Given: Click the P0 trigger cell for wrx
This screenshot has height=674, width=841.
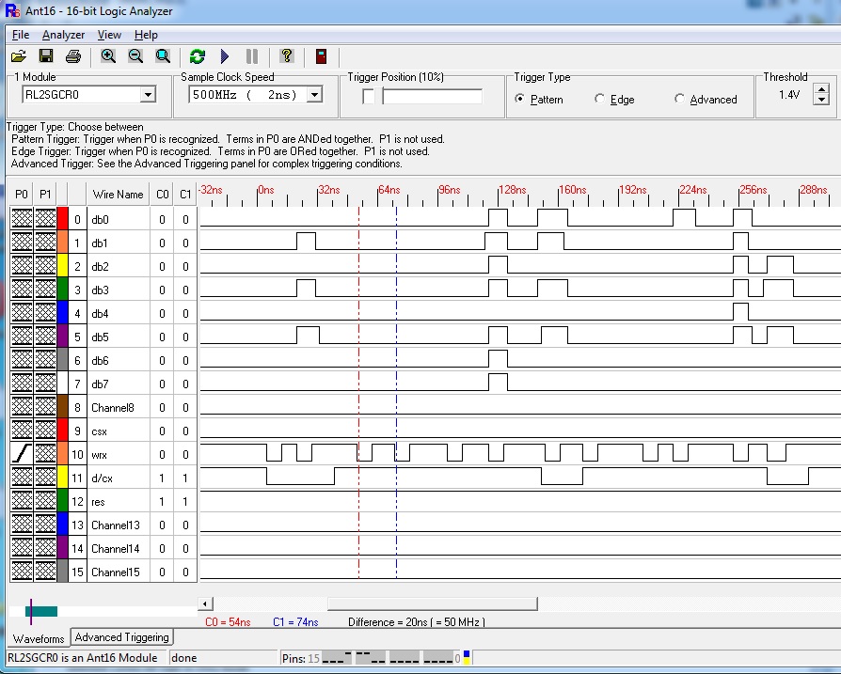Looking at the screenshot, I should tap(22, 454).
